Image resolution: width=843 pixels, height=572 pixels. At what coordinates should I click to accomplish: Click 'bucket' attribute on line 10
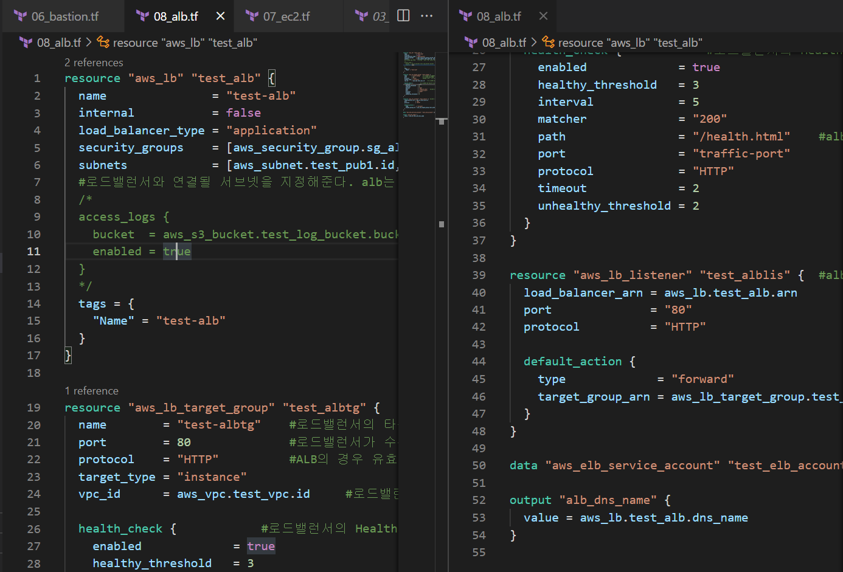[x=114, y=235]
